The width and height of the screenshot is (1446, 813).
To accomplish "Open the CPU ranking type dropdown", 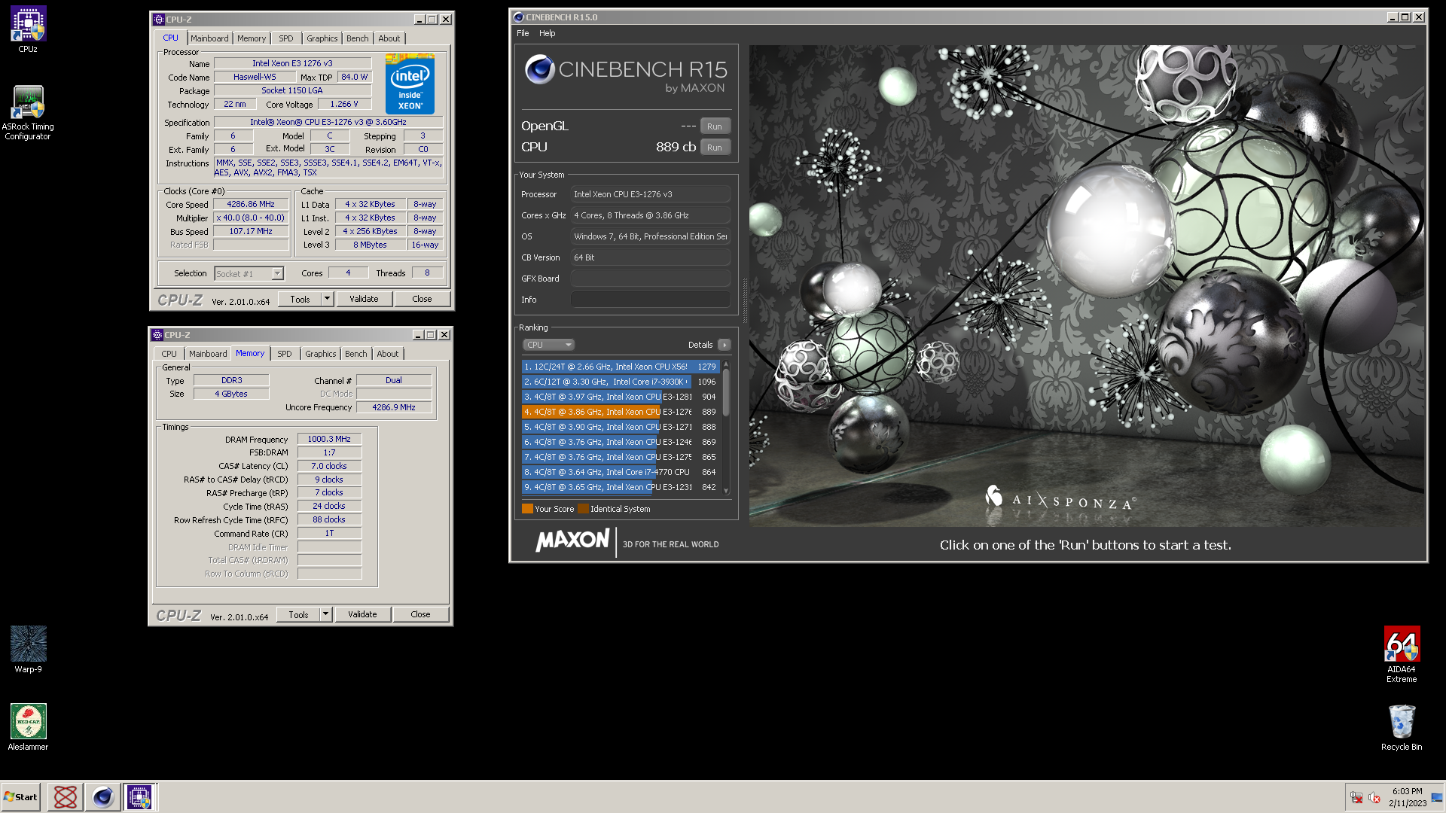I will click(548, 345).
